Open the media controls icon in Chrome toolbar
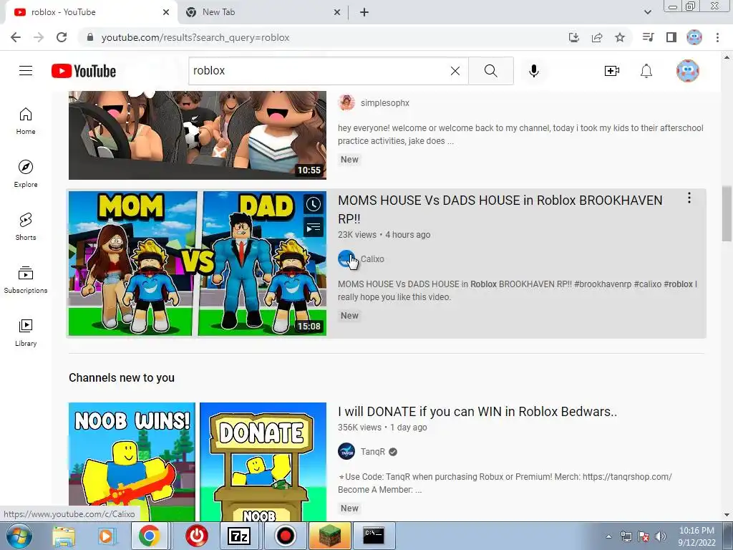The image size is (733, 550). [x=648, y=37]
